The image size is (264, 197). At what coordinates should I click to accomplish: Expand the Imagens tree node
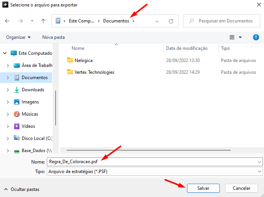(x=8, y=102)
